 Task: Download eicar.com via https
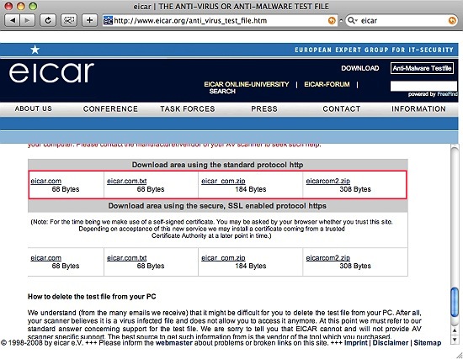(45, 258)
